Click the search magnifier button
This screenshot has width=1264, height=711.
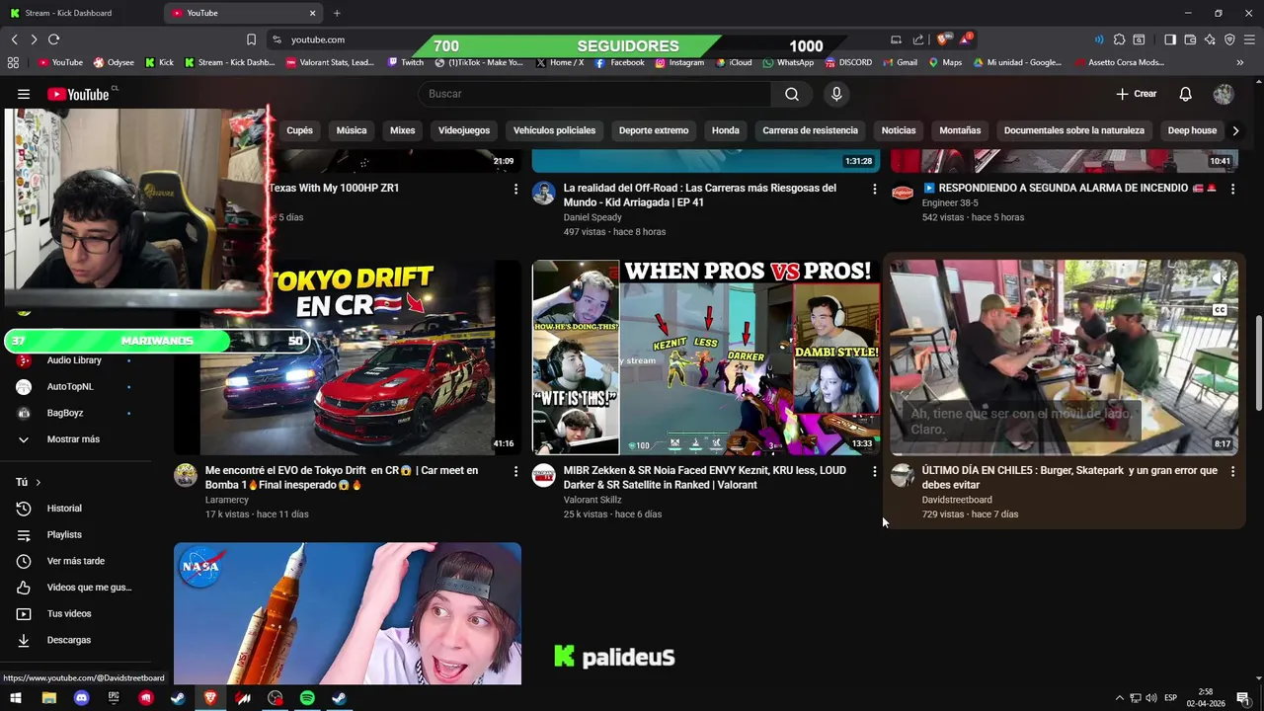click(791, 94)
